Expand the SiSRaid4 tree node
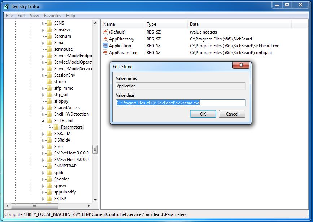313x222 pixels. tap(43, 140)
